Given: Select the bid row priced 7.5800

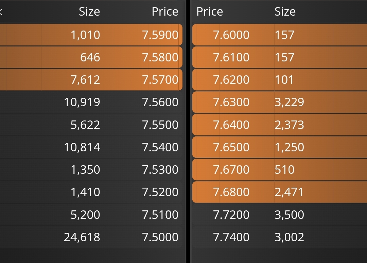Looking at the screenshot, I should [91, 57].
